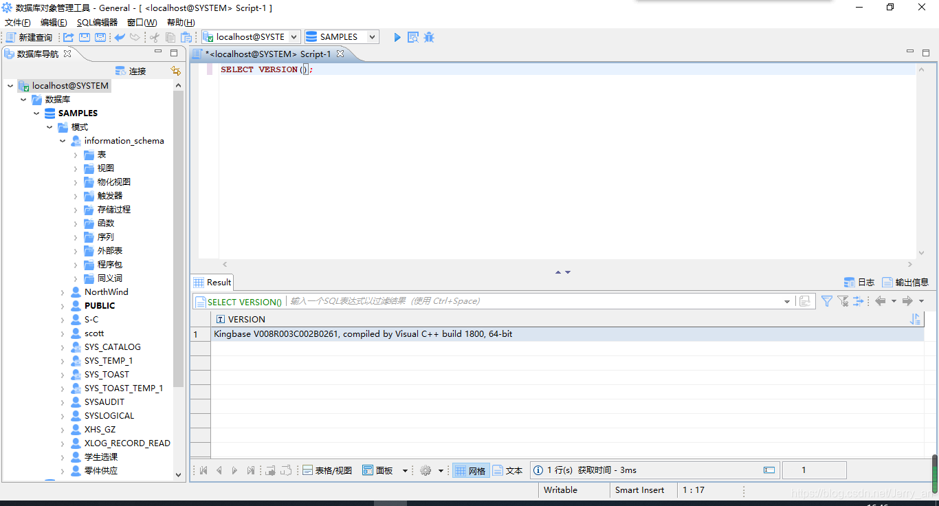939x506 pixels.
Task: Click the custom ordering arrows icon
Action: click(x=858, y=301)
